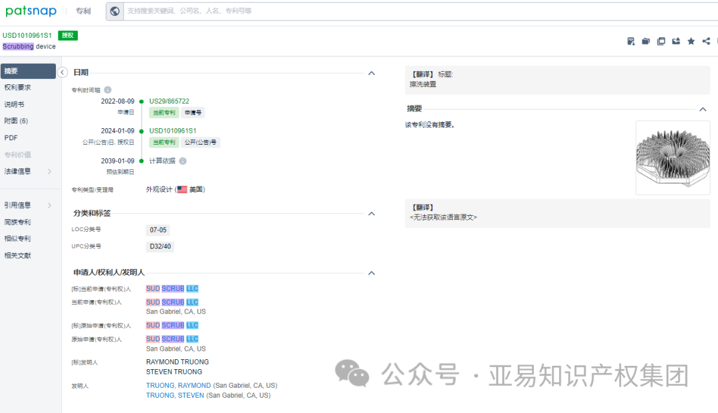The height and width of the screenshot is (413, 718).
Task: Click the SUD SCRUB LLC applicant link
Action: click(172, 288)
